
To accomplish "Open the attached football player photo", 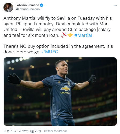I will click(60, 92).
